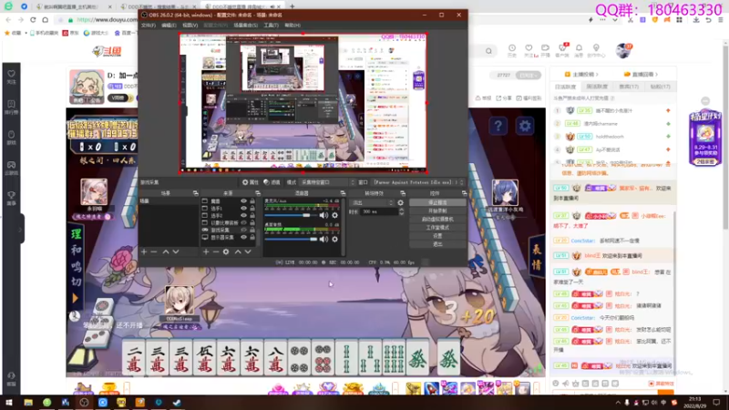Click the 停止推流 button in OBS controls
The width and height of the screenshot is (729, 410).
point(437,202)
